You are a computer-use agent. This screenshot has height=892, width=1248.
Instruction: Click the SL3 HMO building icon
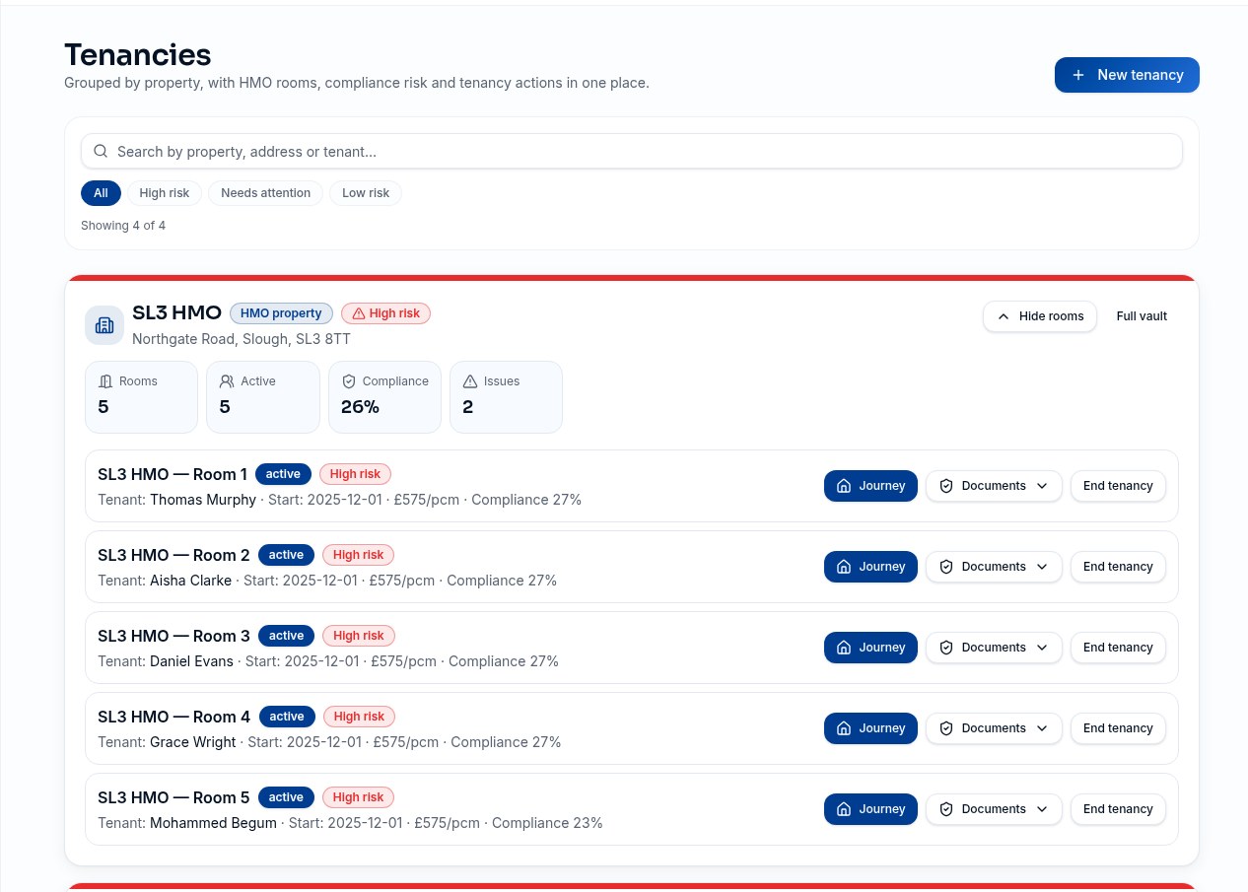[104, 325]
